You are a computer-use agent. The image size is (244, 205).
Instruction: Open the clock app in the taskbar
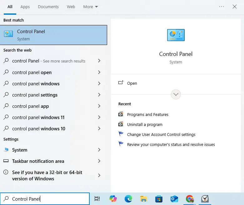point(205,199)
